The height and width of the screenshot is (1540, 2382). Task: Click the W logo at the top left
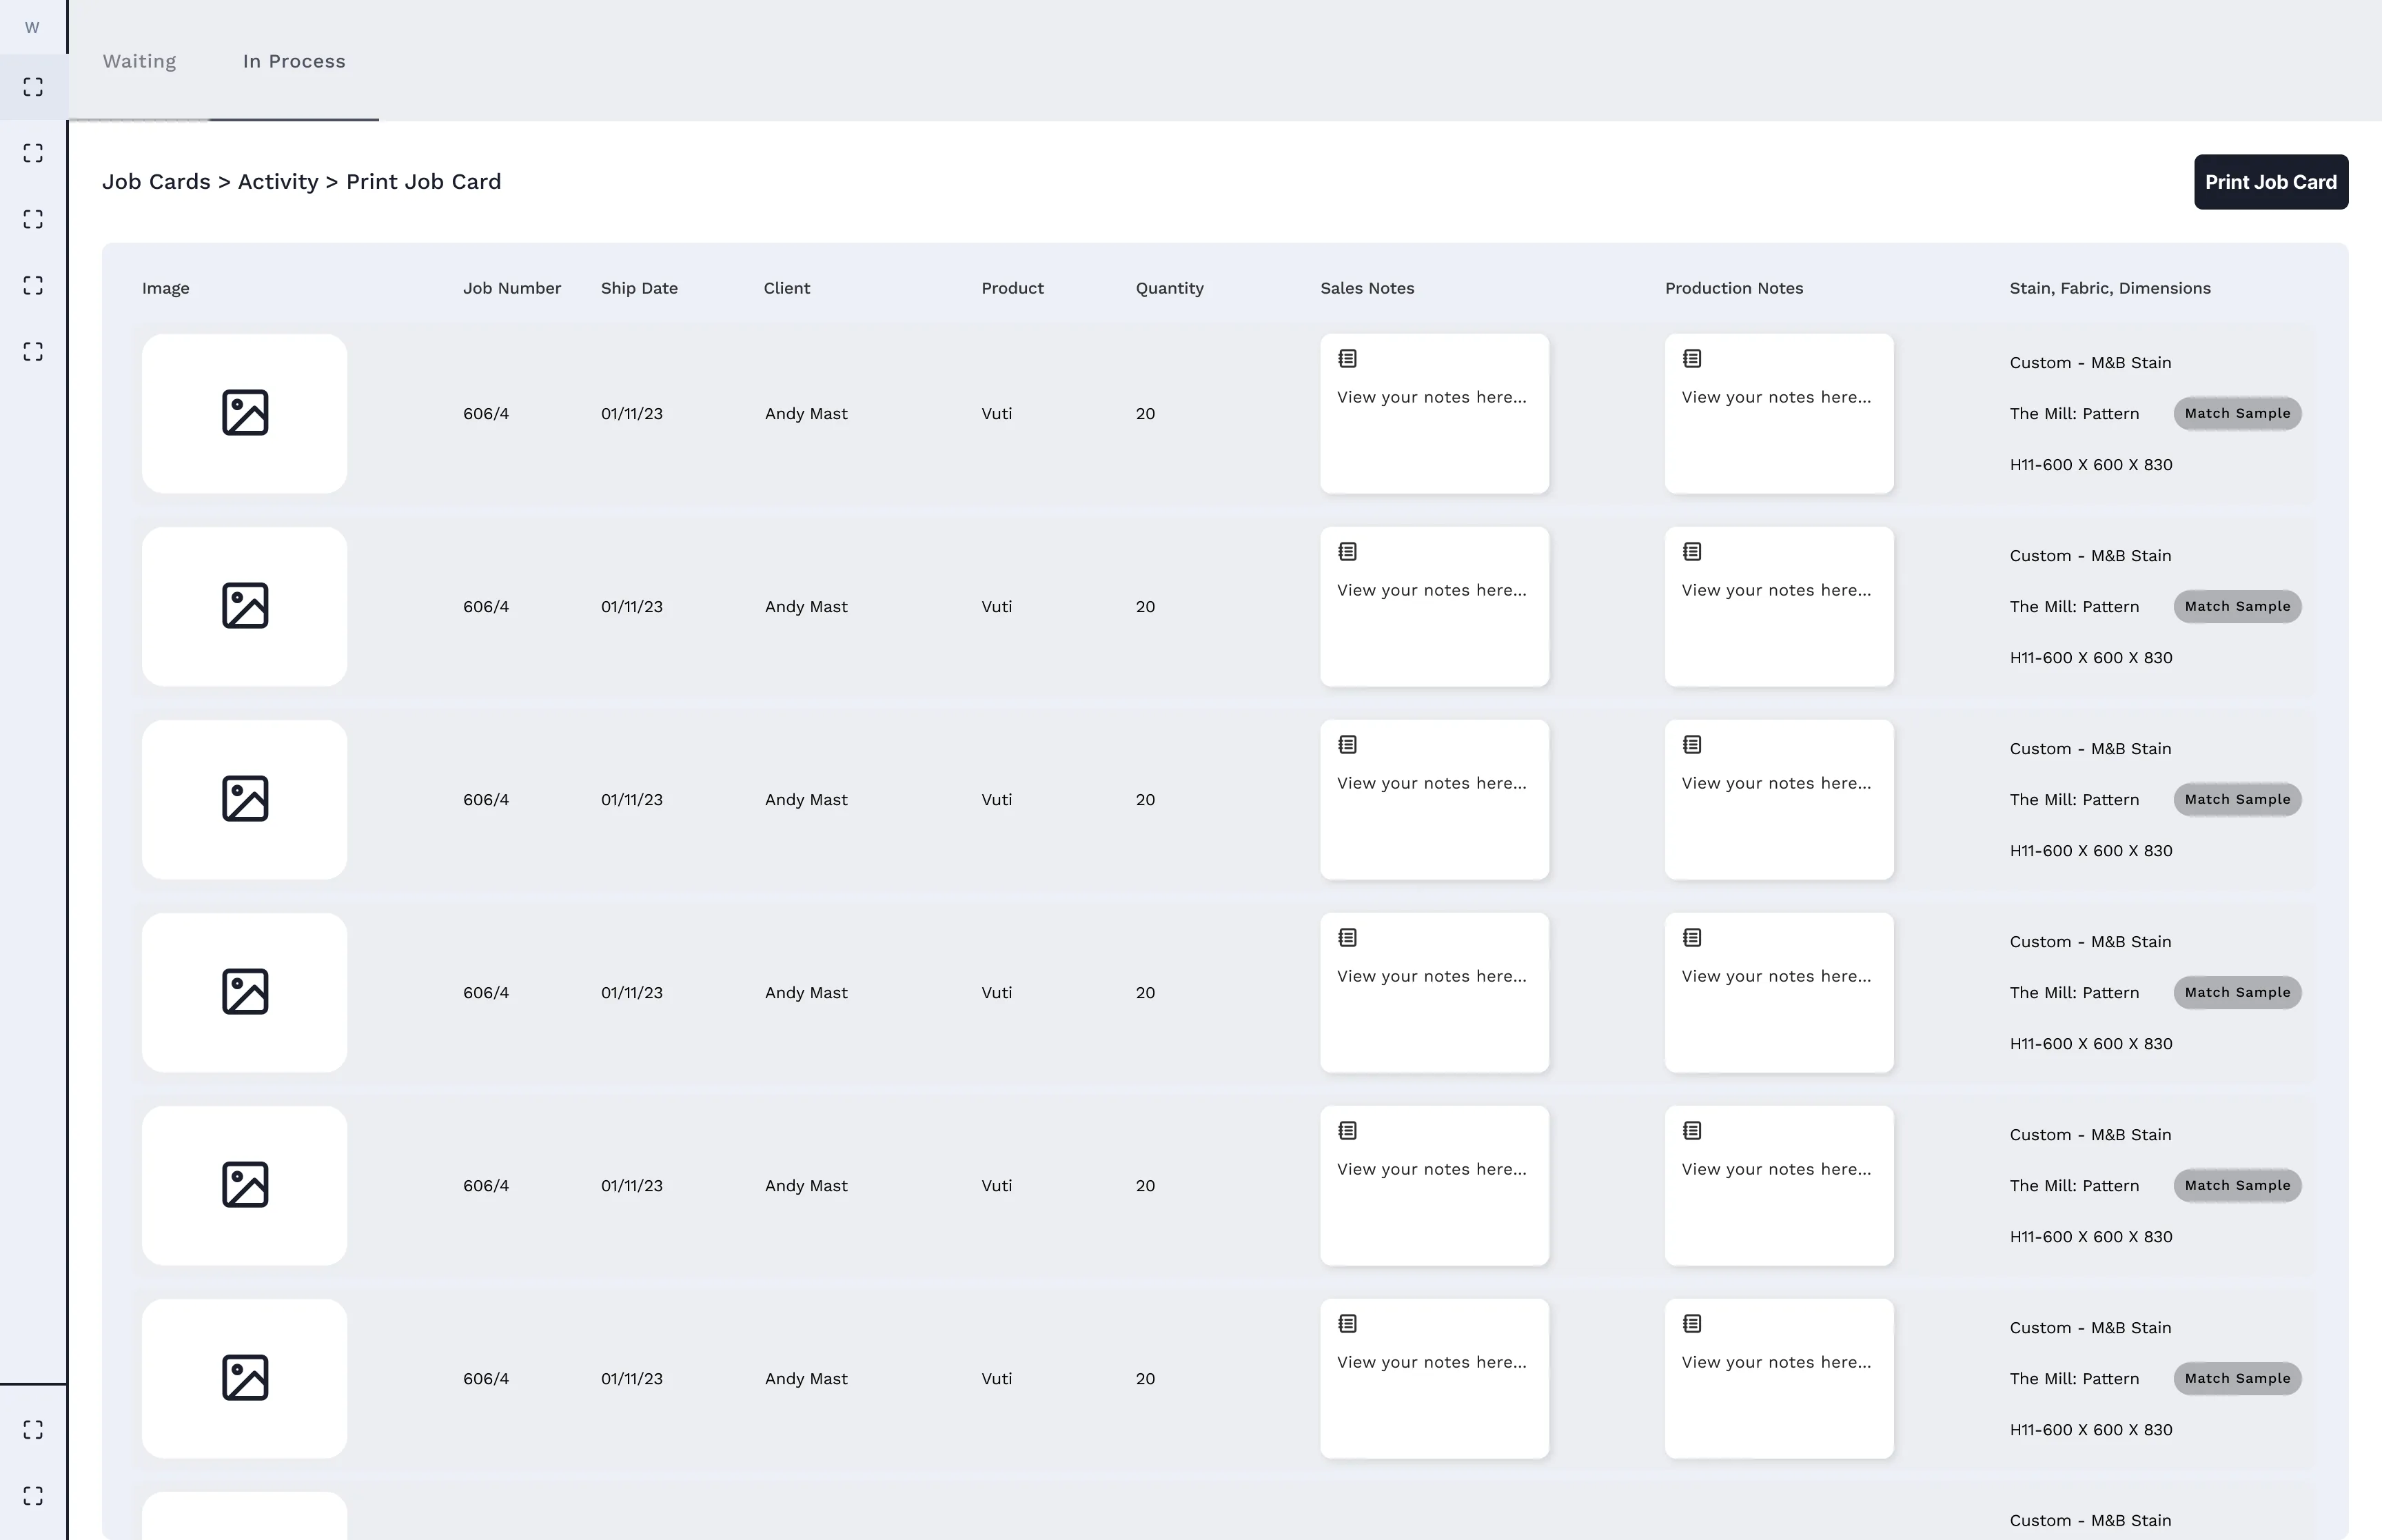[x=32, y=27]
